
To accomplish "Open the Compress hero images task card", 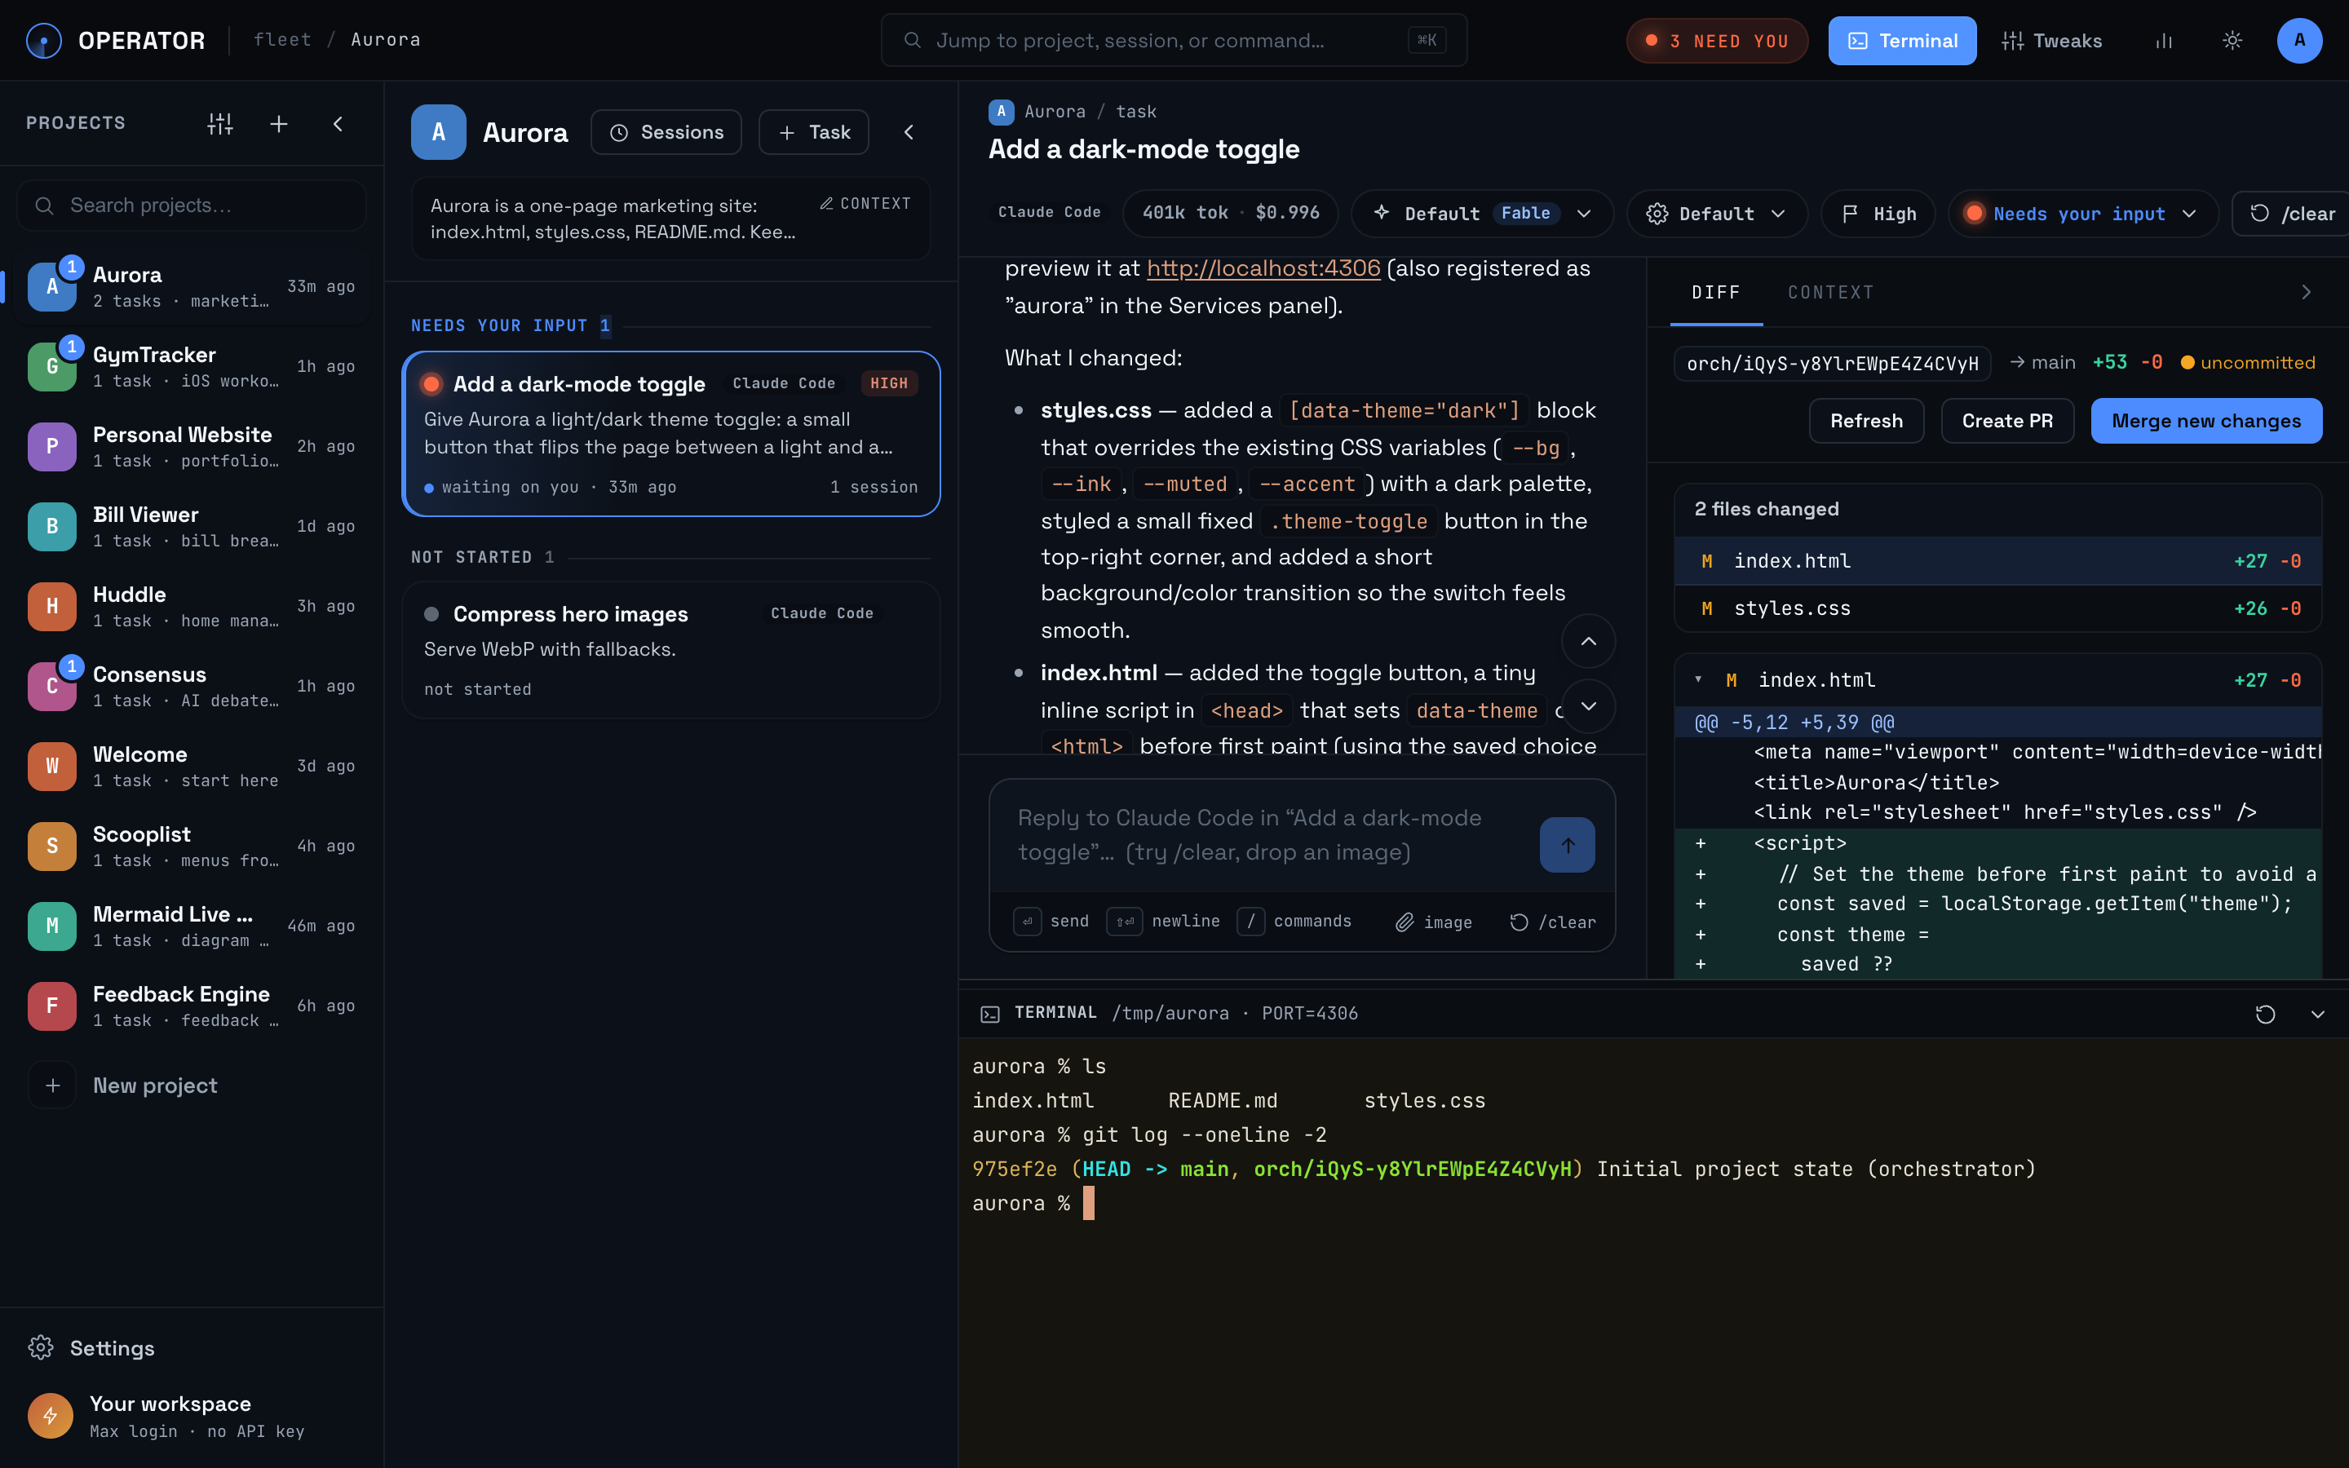I will (670, 649).
